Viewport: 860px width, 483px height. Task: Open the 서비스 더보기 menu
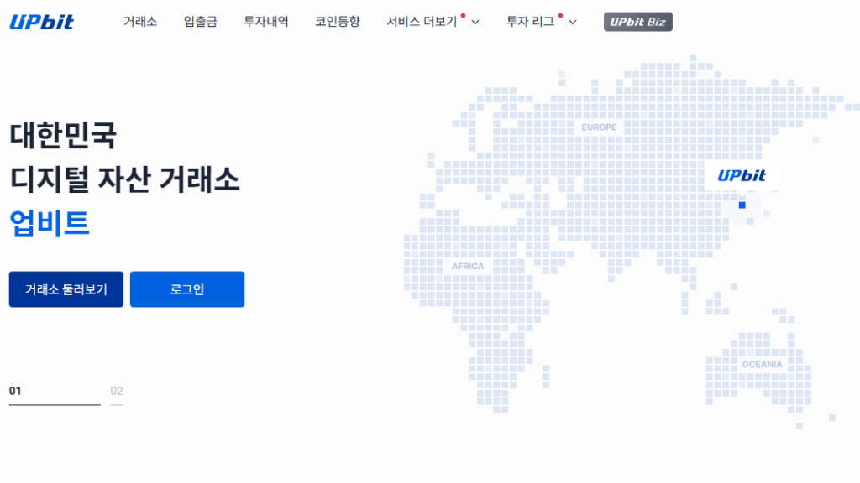point(422,22)
